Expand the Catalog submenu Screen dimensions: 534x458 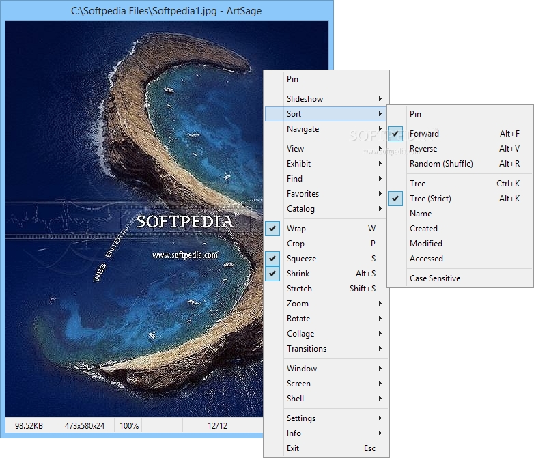click(x=326, y=209)
